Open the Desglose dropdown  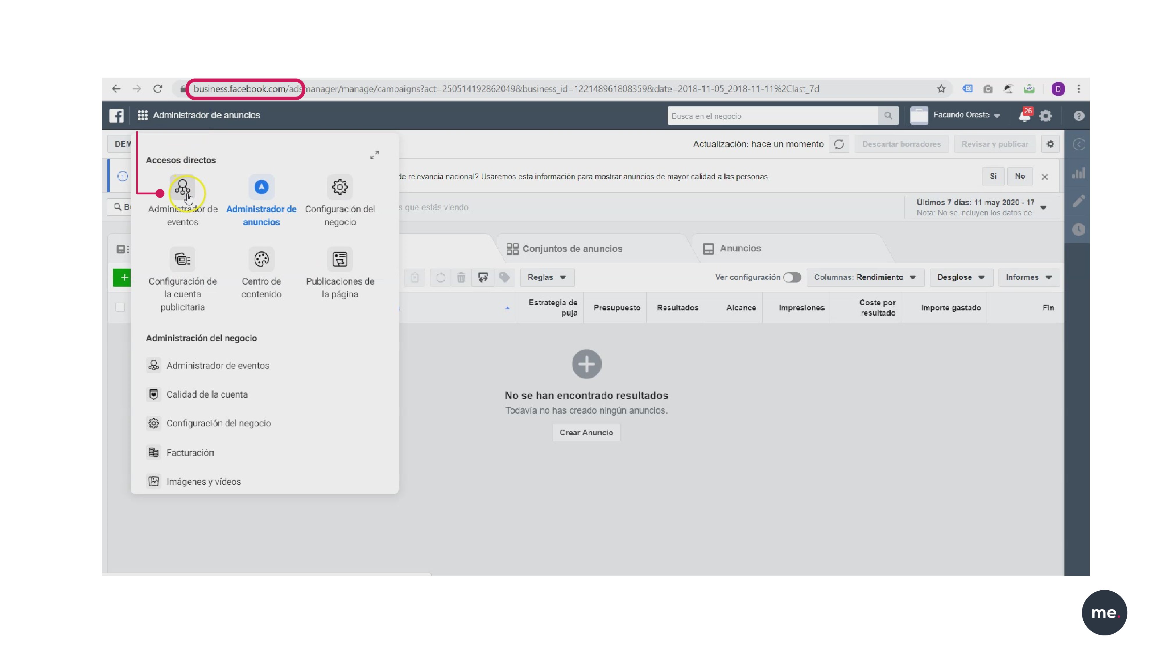(x=961, y=277)
